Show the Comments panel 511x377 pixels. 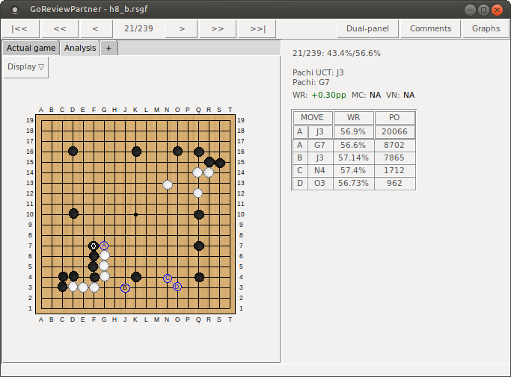(x=431, y=28)
